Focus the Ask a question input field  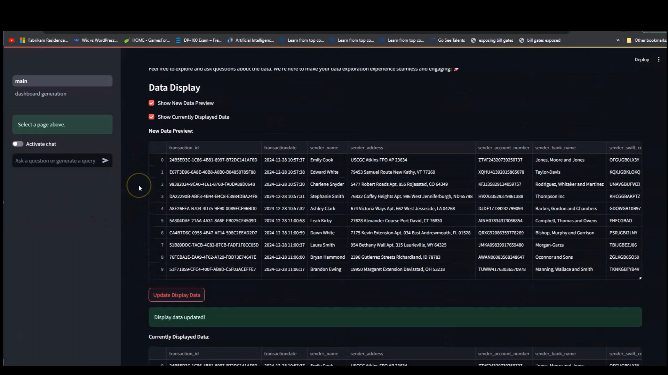tap(56, 160)
